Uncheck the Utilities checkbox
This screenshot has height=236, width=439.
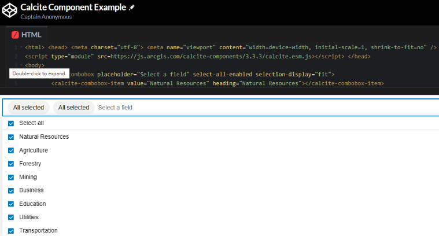[x=11, y=217]
